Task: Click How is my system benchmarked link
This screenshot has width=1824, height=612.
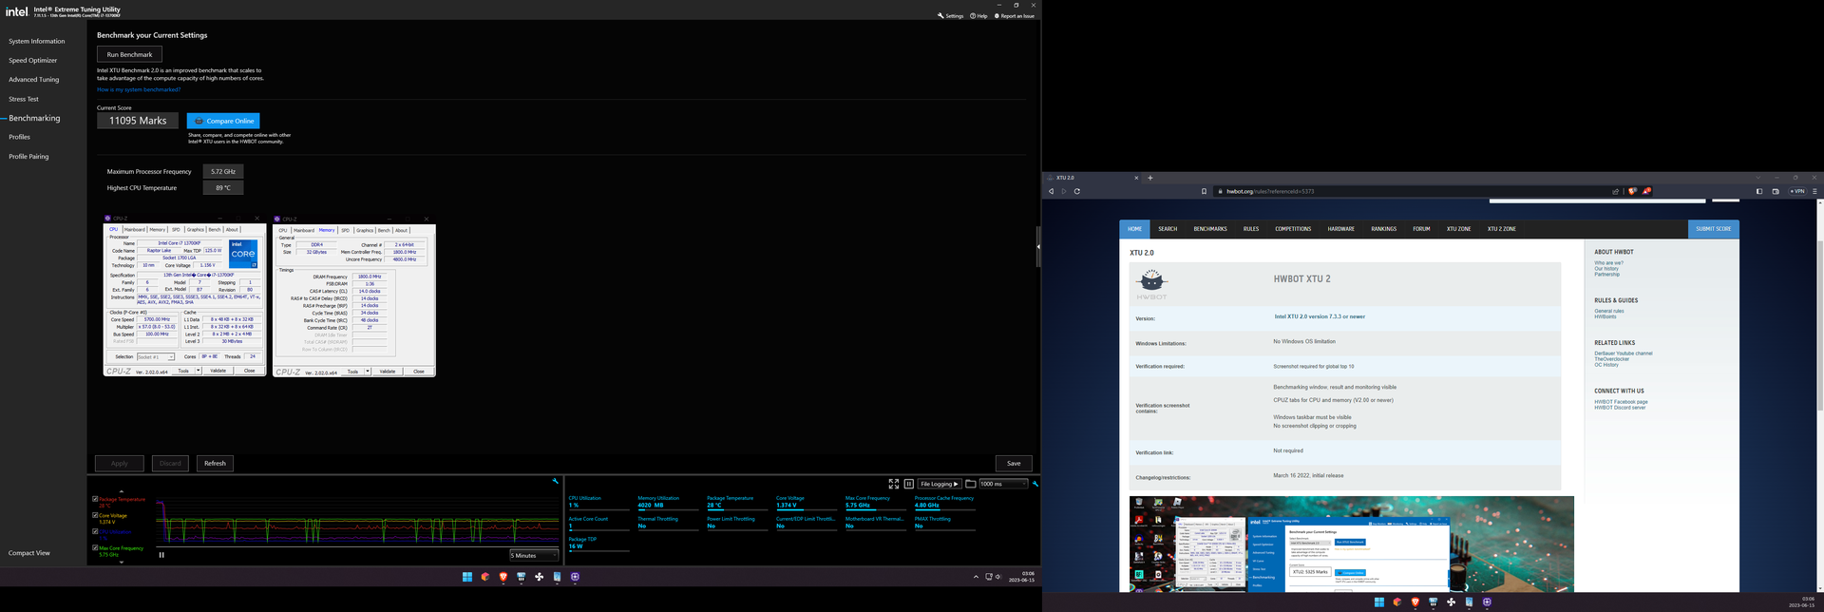Action: pyautogui.click(x=139, y=89)
